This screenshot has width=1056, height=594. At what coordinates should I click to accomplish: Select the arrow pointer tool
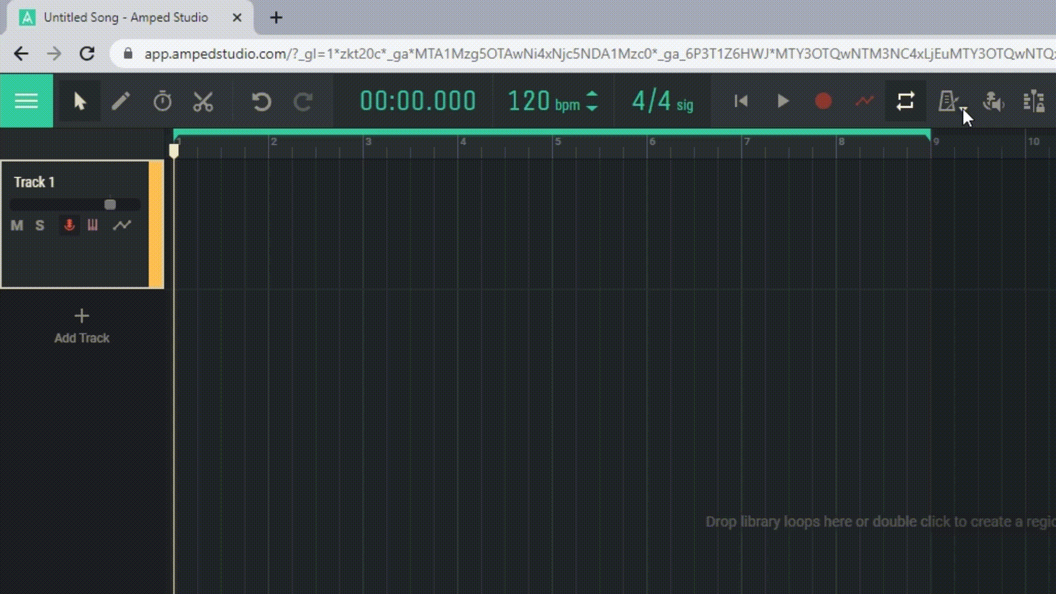(80, 101)
